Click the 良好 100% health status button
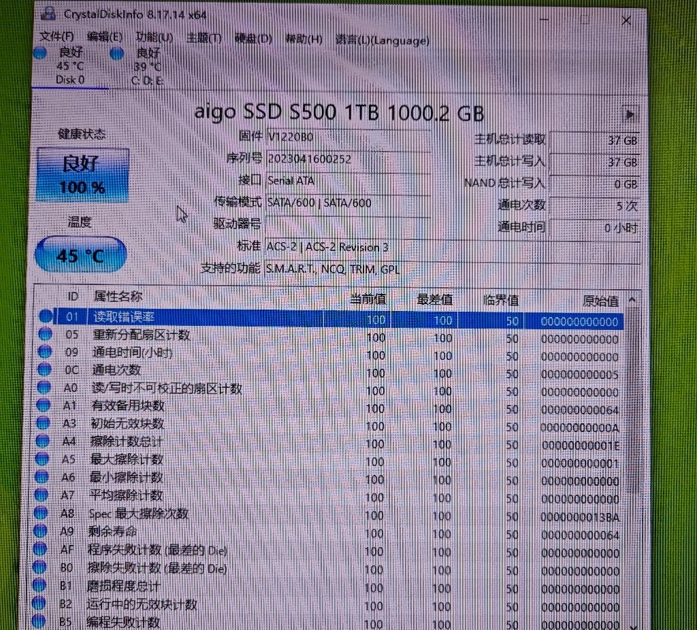 [82, 176]
